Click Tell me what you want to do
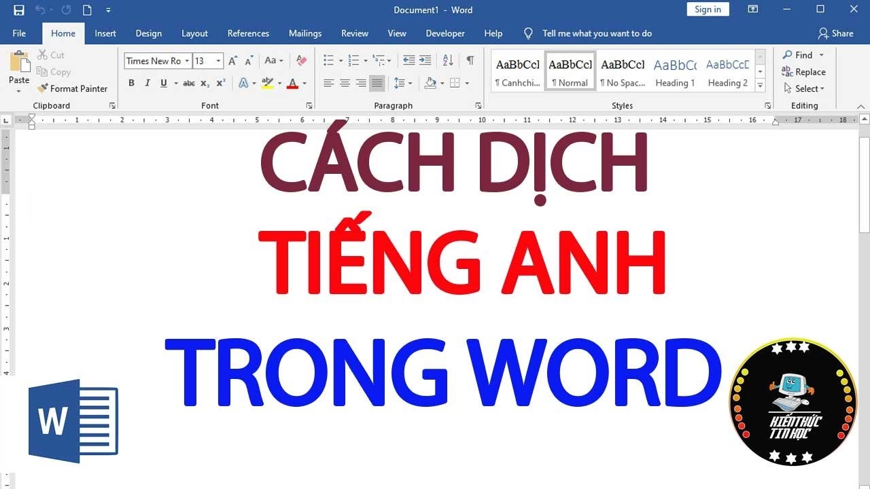 [x=588, y=33]
